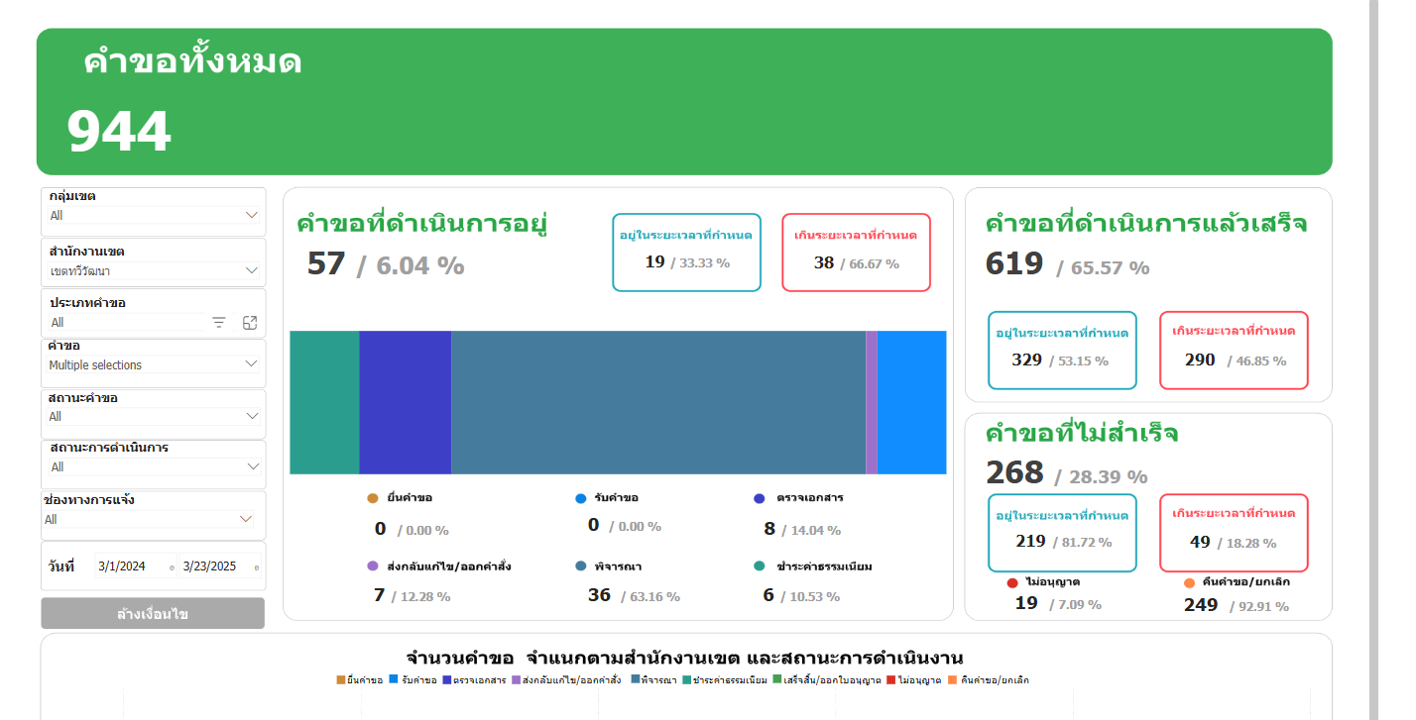Click chart legend square for รับคำขอ
The image size is (1416, 720).
tap(393, 680)
